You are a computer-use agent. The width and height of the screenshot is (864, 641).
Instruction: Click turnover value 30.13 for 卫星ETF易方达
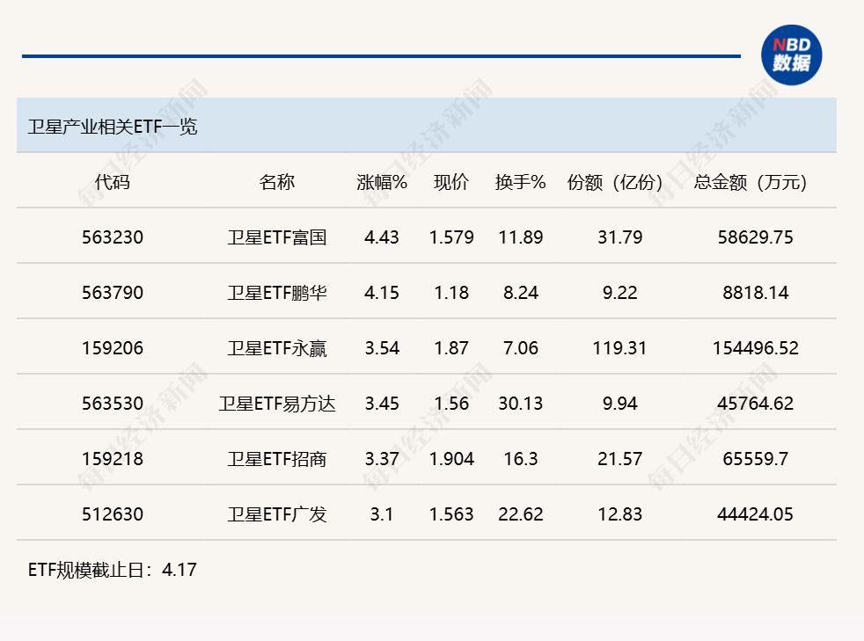[x=522, y=404]
